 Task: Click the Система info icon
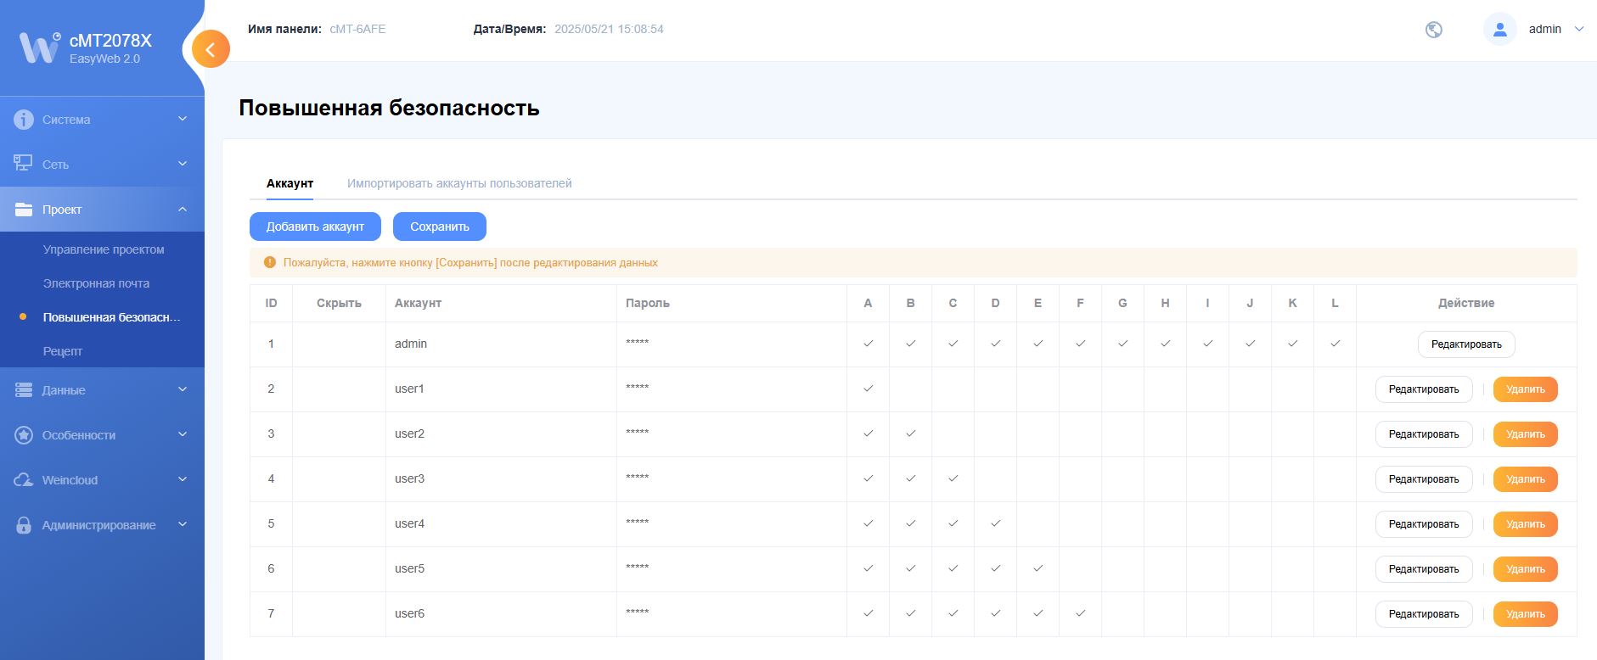click(x=23, y=120)
